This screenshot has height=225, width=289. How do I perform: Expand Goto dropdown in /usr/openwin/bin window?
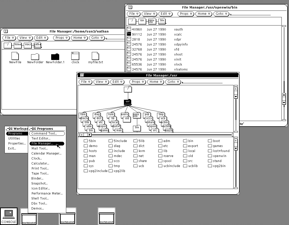click(221, 14)
